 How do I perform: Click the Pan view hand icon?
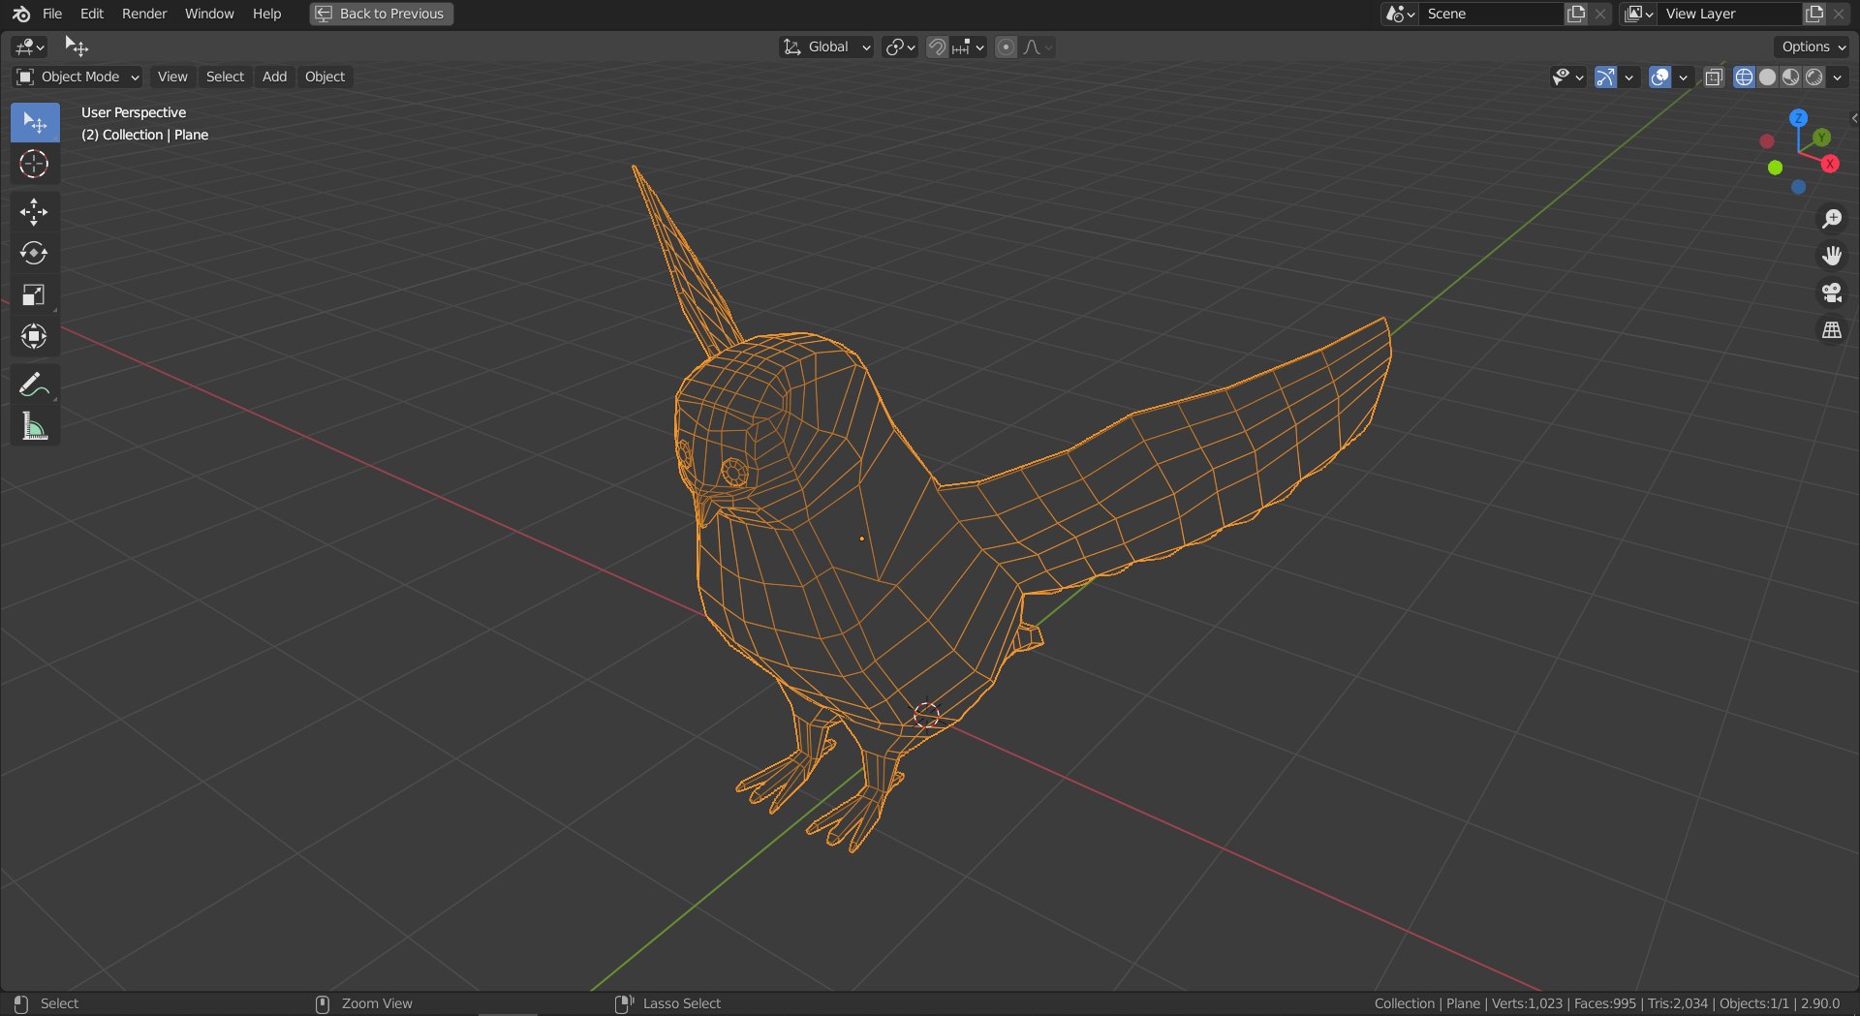tap(1831, 256)
